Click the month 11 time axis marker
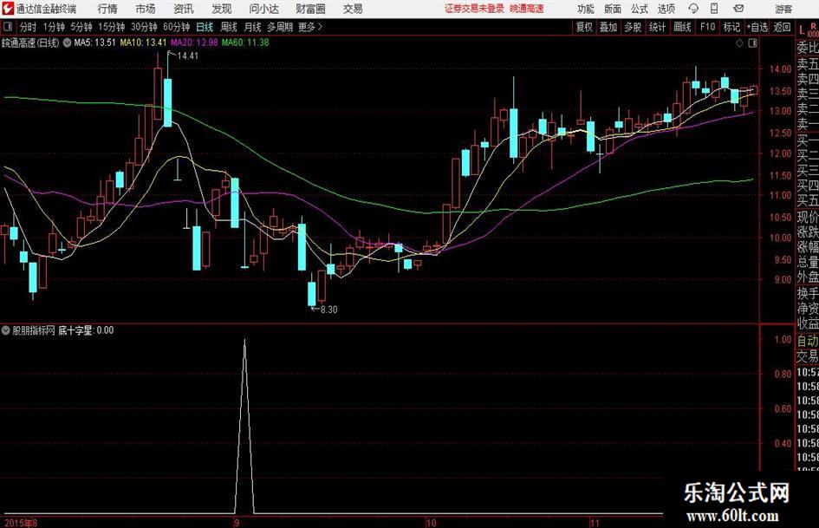The image size is (819, 528). (595, 523)
